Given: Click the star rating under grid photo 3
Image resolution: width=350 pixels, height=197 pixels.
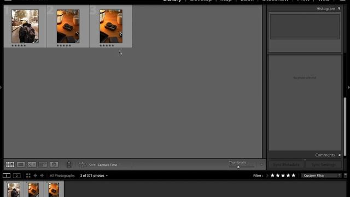Looking at the screenshot, I should [107, 45].
